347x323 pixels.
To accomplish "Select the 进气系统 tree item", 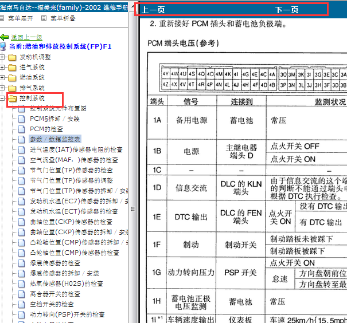I will (x=32, y=67).
